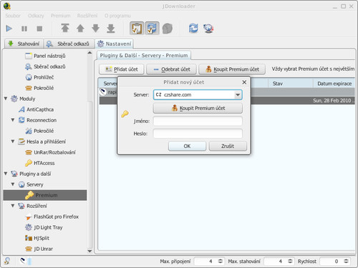
Task: Open the Server dropdown showing czshare.com
Action: (x=198, y=95)
